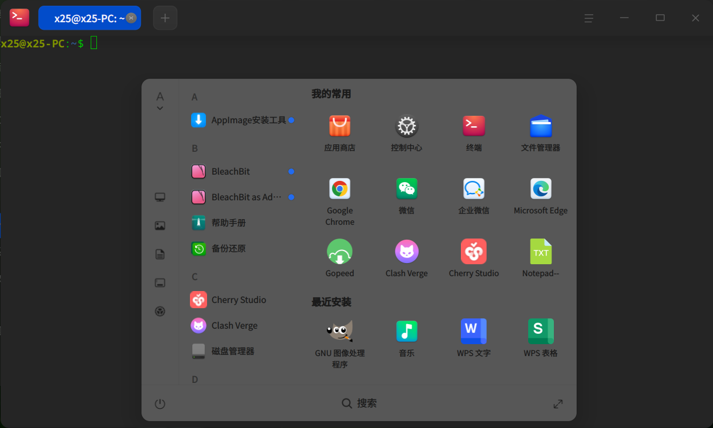Click the desktop icon in launcher sidebar
713x428 pixels.
160,283
